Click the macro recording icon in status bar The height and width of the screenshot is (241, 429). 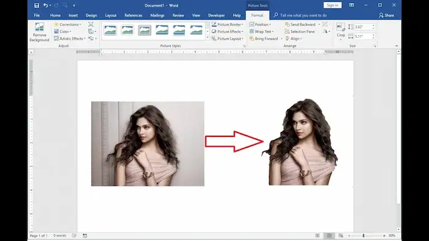point(85,235)
